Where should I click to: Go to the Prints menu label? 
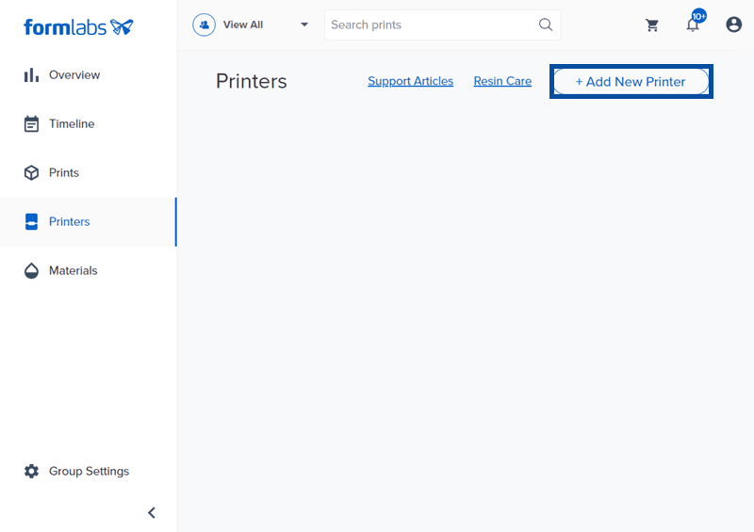click(64, 173)
